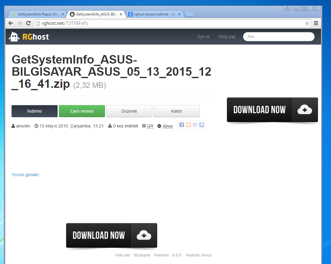Click Hide ads in the footer
The width and height of the screenshot is (331, 264).
(123, 255)
